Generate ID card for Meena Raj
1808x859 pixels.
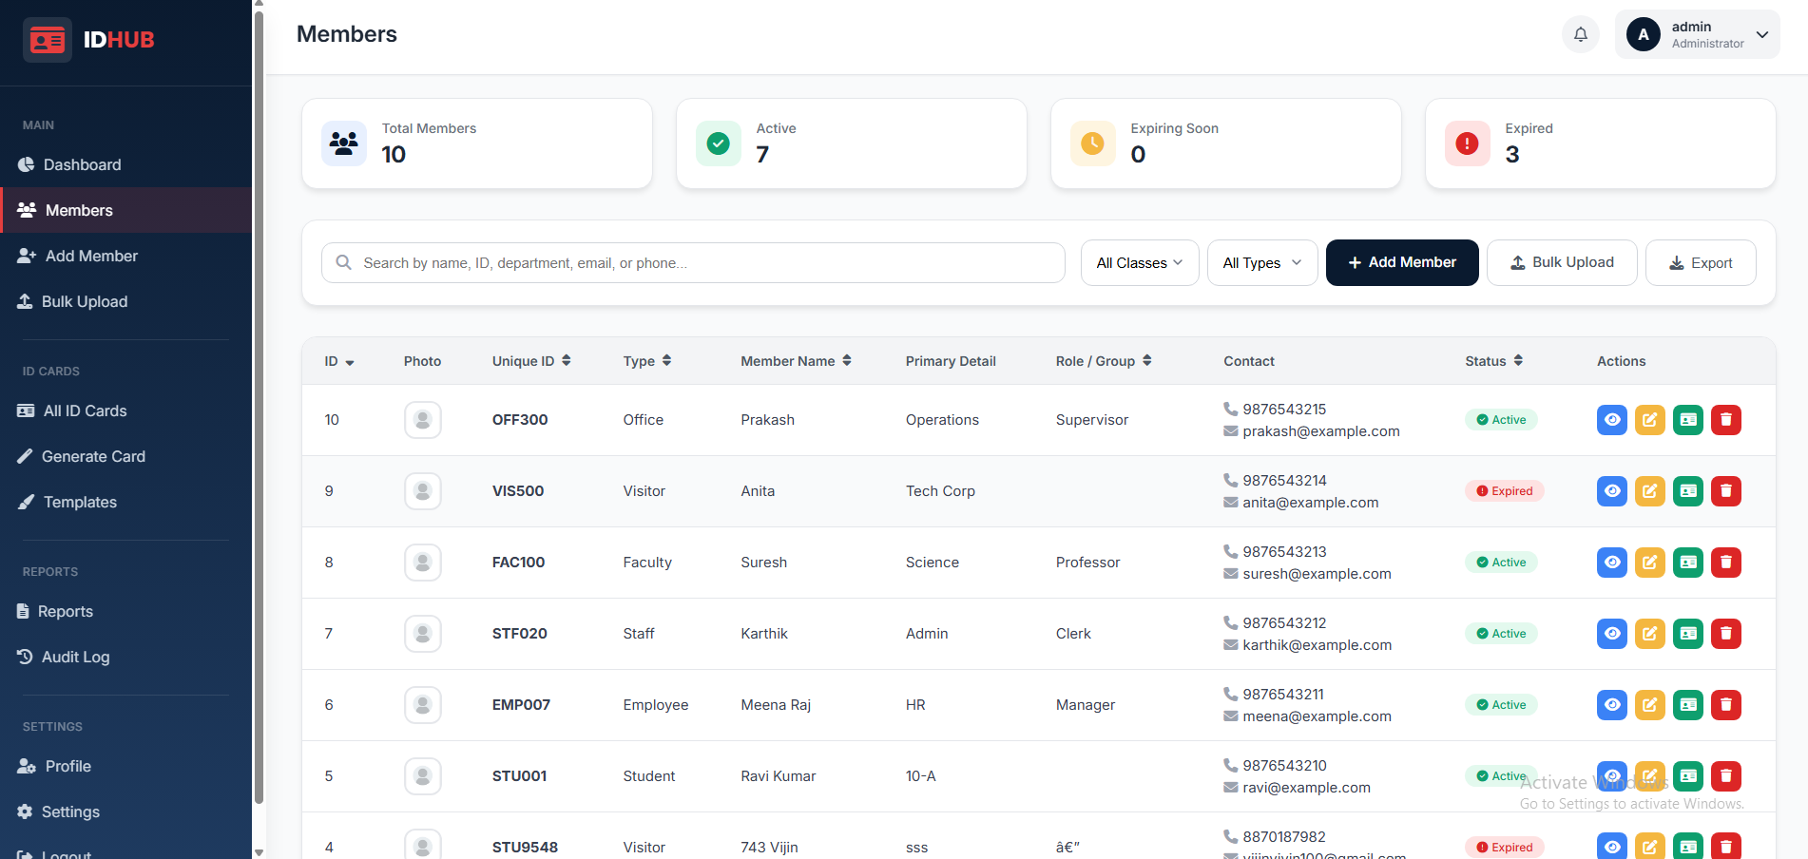pyautogui.click(x=1687, y=705)
